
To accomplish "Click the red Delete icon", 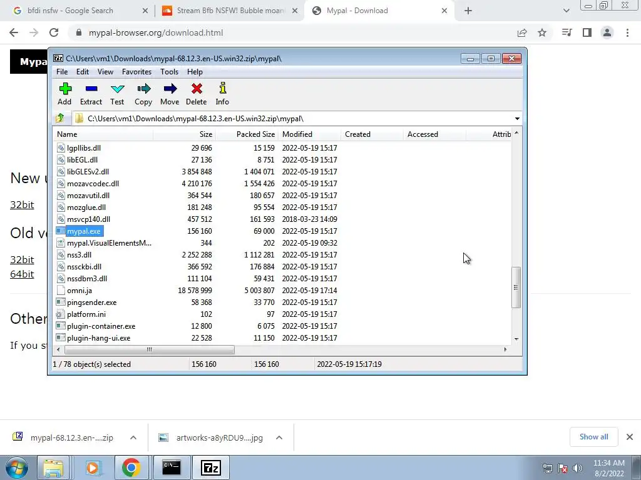I will coord(196,94).
